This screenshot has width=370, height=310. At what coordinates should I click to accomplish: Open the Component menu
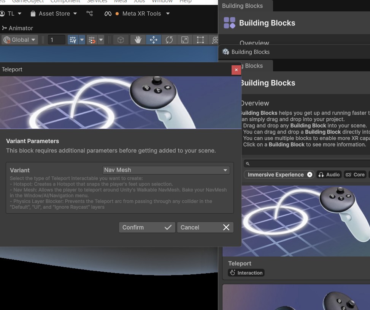(65, 1)
